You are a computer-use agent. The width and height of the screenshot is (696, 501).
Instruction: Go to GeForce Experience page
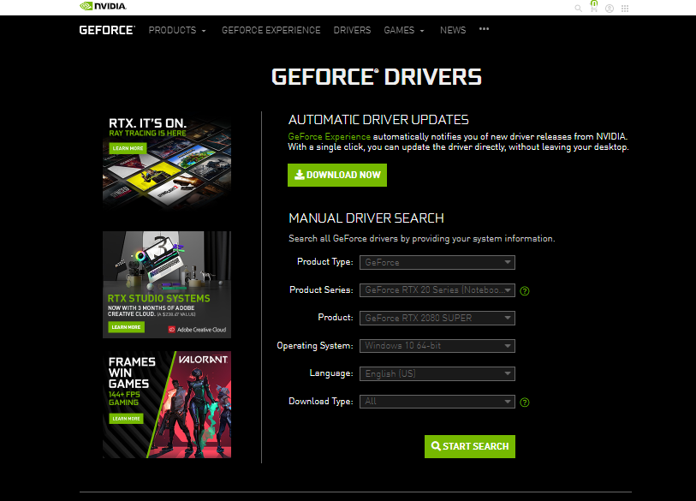[x=271, y=30]
